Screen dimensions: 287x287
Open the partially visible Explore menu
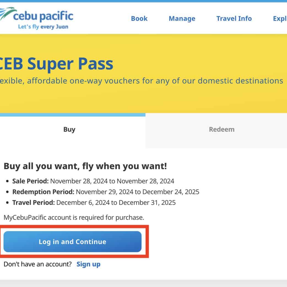280,19
